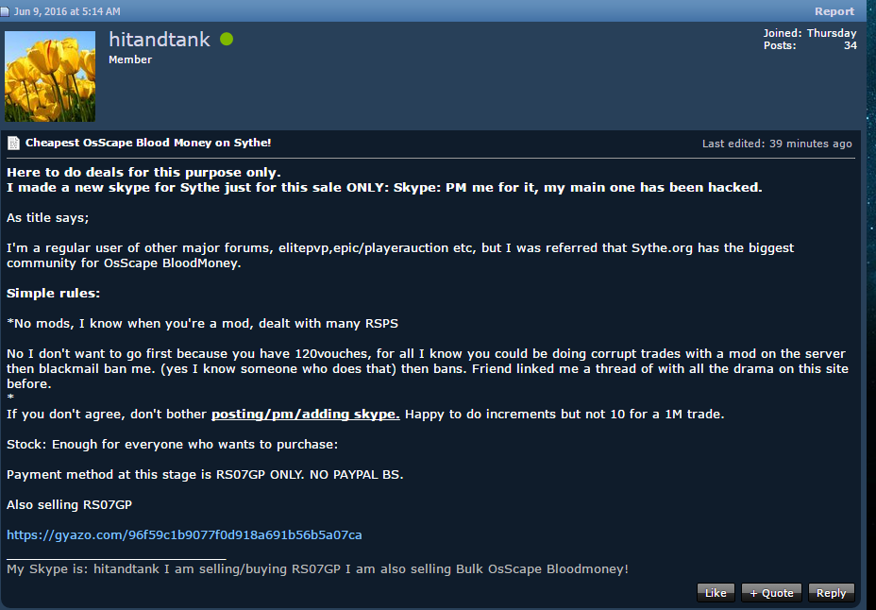
Task: Open the hitandtank username profile link
Action: point(160,39)
